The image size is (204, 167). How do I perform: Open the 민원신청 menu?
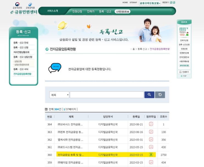pos(77,12)
